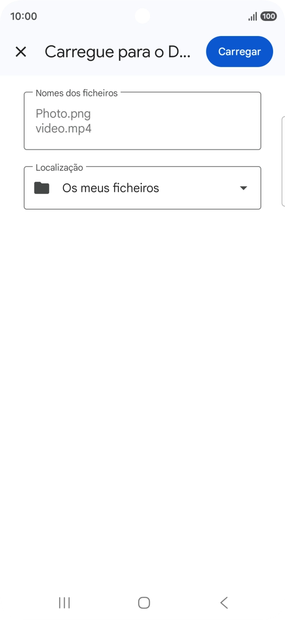285x620 pixels.
Task: Tap the Back navigation arrow
Action: [x=224, y=602]
